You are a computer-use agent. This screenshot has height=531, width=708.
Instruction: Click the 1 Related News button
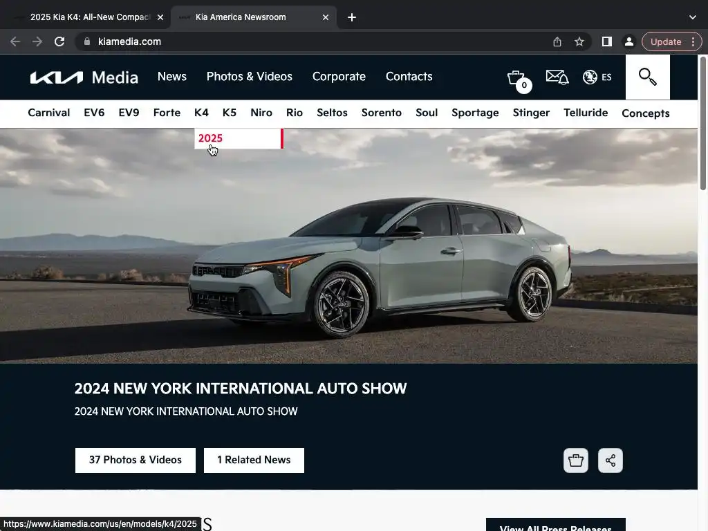(x=254, y=460)
